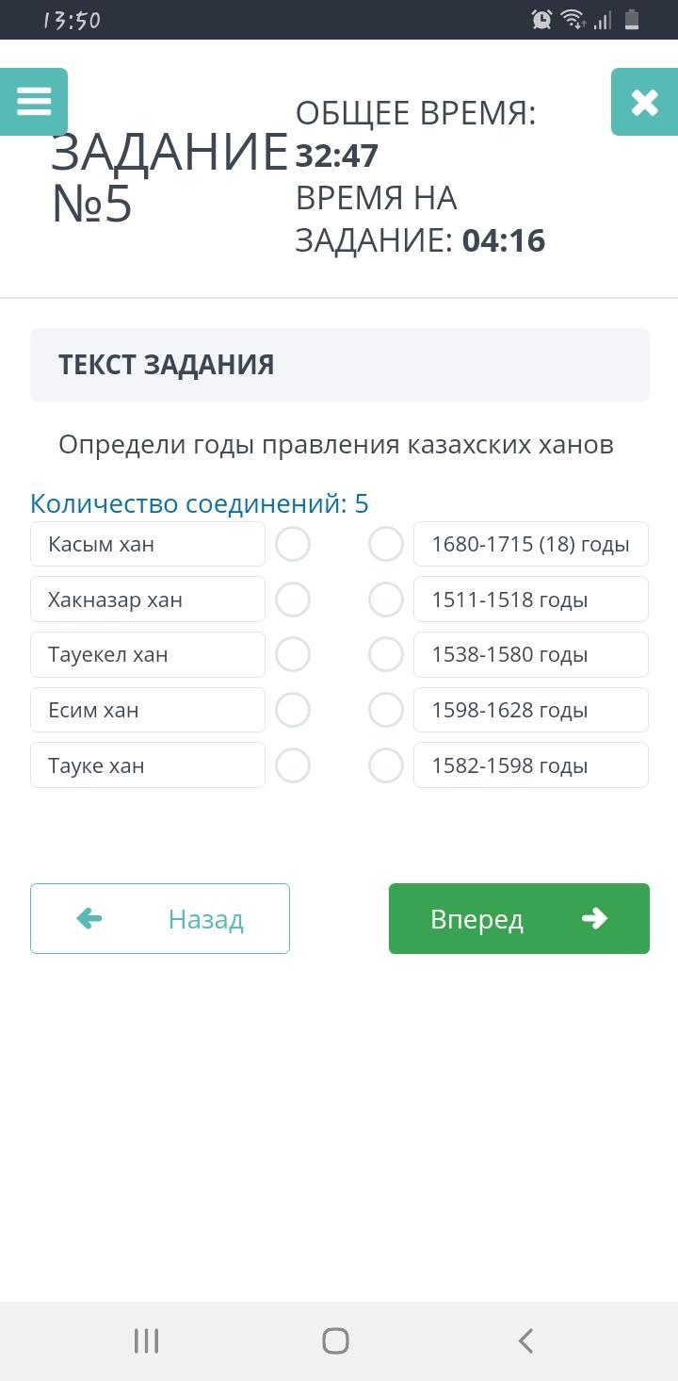
Task: Tap the Wi-Fi status bar icon
Action: tap(572, 20)
